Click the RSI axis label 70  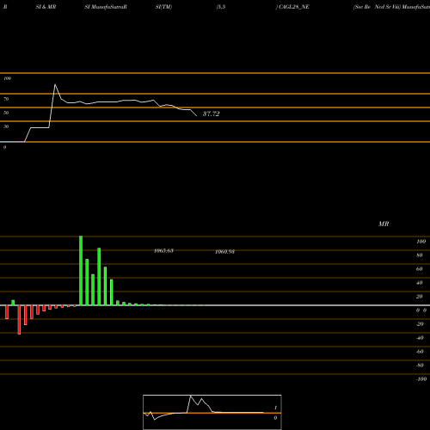[6, 99]
